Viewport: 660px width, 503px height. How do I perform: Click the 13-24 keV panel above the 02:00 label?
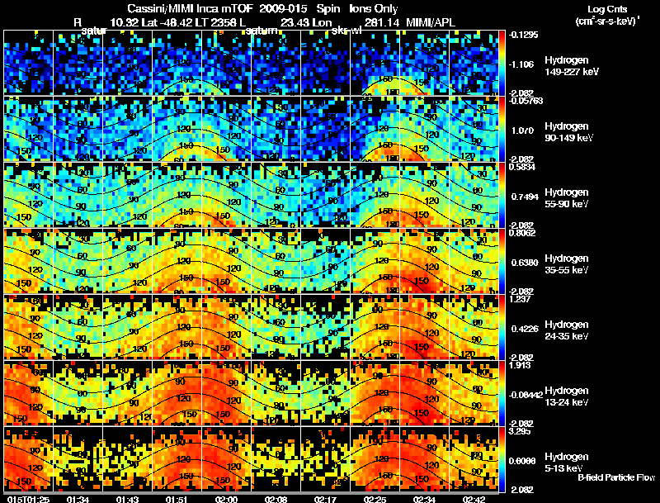point(226,393)
